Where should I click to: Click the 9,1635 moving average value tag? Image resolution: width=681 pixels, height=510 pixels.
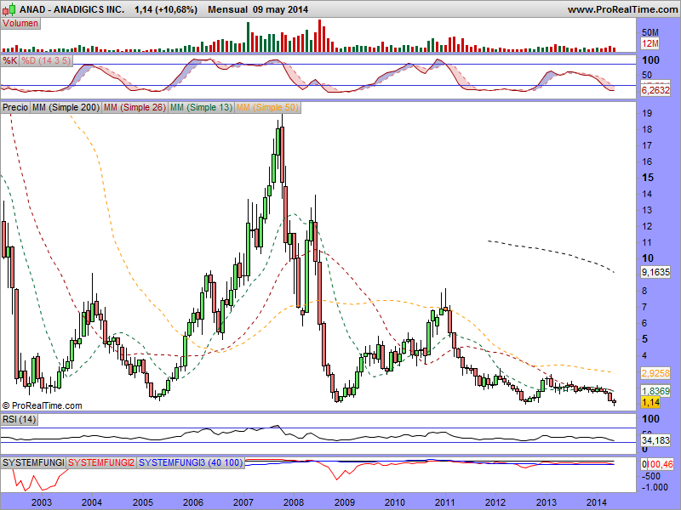click(656, 273)
